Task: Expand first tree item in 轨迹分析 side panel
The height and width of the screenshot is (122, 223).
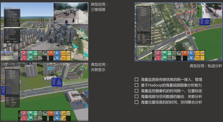Action: [x=138, y=8]
